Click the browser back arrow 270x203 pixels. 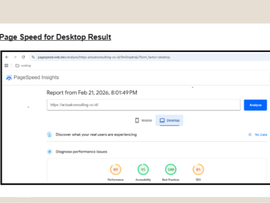7,57
